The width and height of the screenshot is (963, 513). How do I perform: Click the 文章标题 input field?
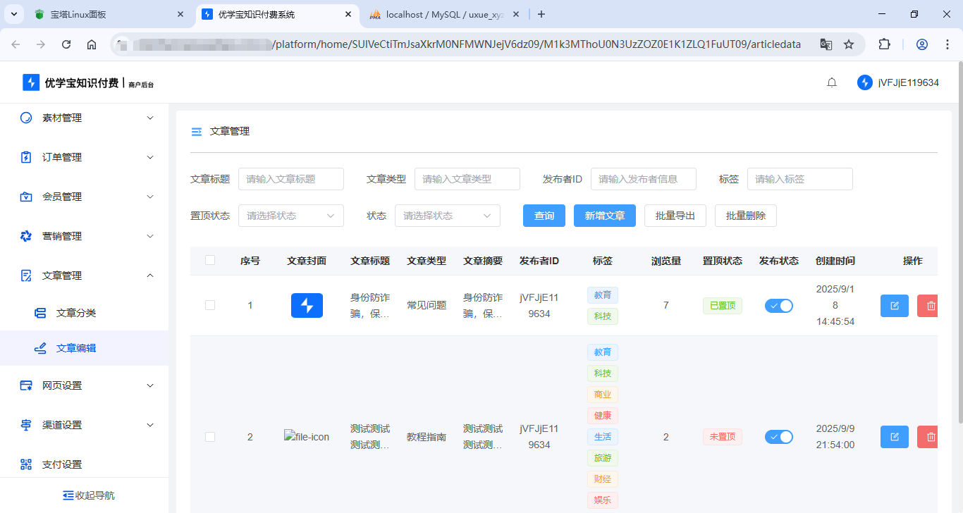click(290, 179)
